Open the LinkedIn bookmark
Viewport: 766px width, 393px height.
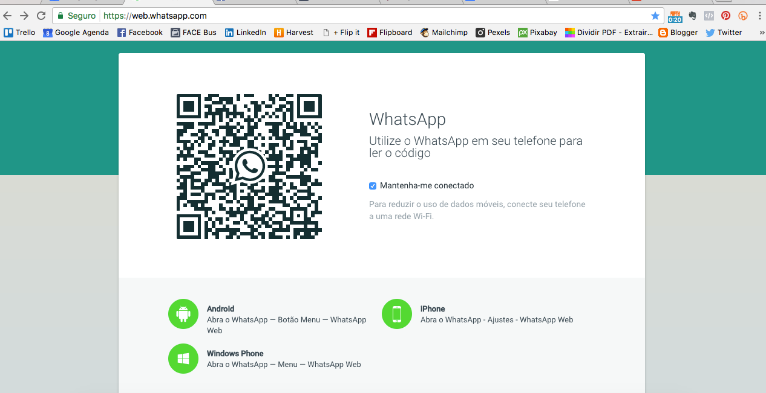(x=245, y=33)
